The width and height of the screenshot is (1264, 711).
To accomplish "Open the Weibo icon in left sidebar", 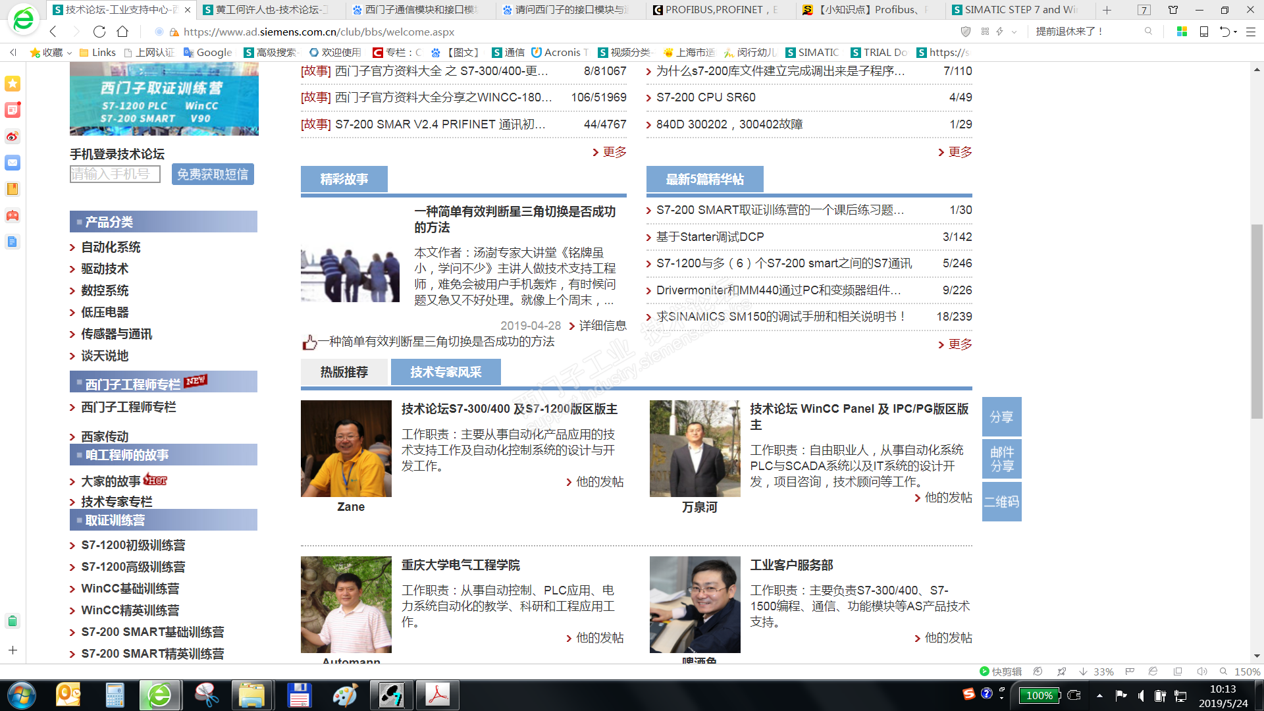I will click(13, 137).
